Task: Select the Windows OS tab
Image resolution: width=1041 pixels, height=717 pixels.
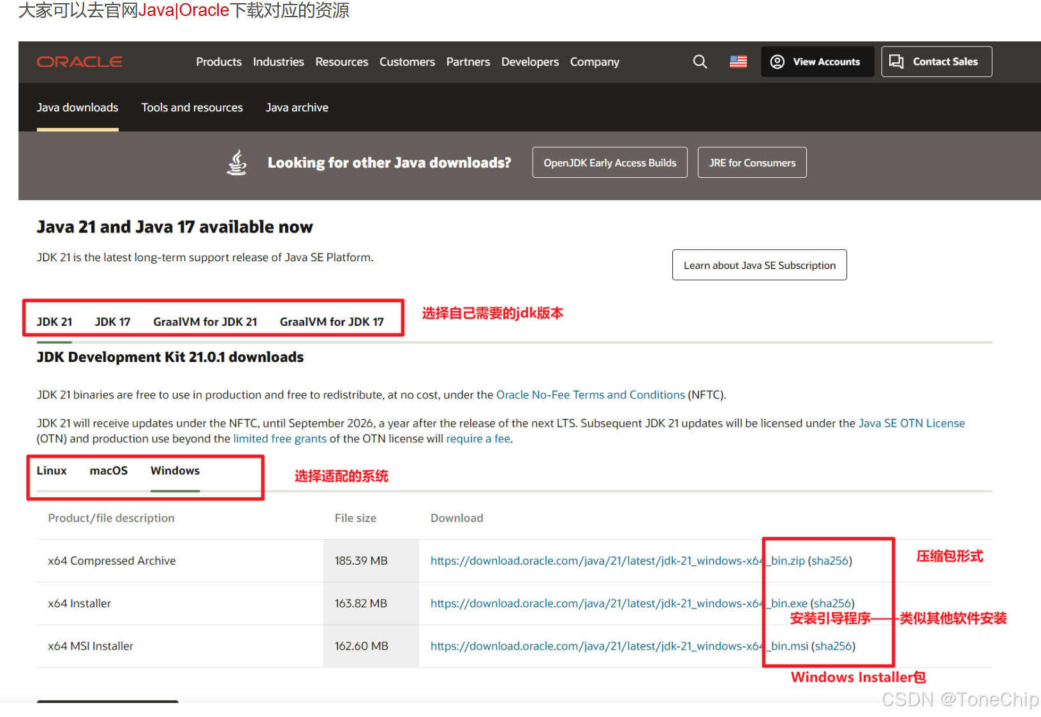Action: [x=175, y=470]
